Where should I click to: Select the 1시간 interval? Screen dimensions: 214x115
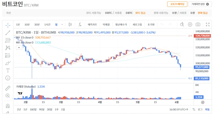click(x=47, y=24)
